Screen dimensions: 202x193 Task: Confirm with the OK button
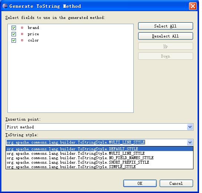coord(140,183)
